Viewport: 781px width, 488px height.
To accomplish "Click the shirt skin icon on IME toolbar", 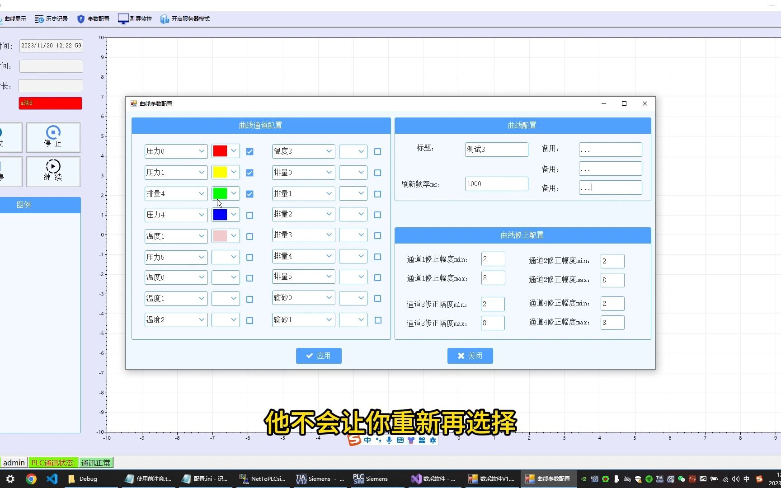I will [411, 440].
